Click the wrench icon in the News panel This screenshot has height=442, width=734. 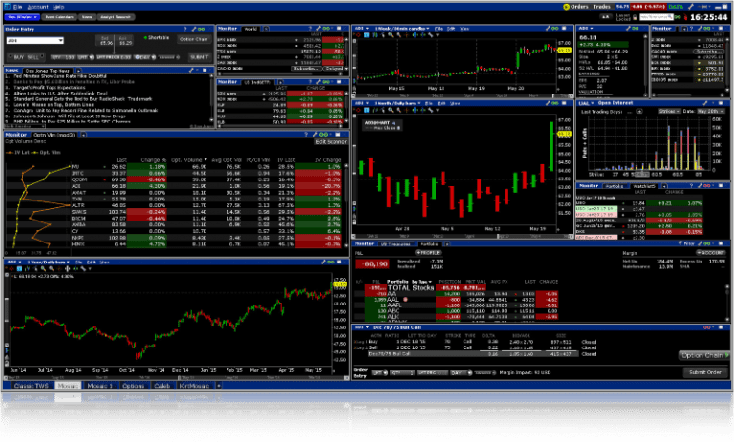pos(191,70)
